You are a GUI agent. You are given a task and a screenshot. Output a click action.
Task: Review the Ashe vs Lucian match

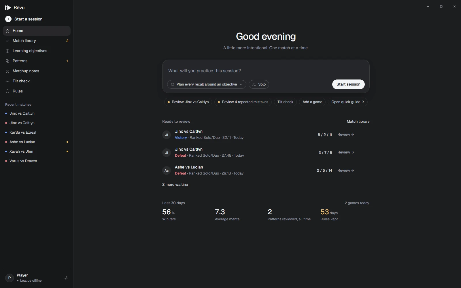(x=346, y=170)
